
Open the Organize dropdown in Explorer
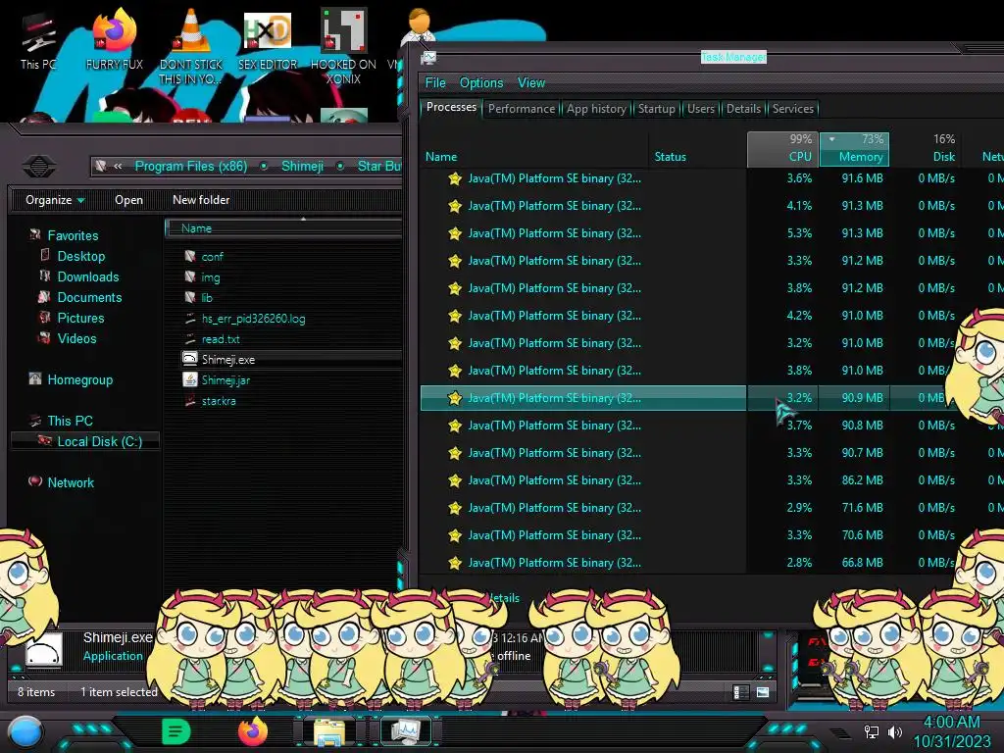tap(55, 200)
